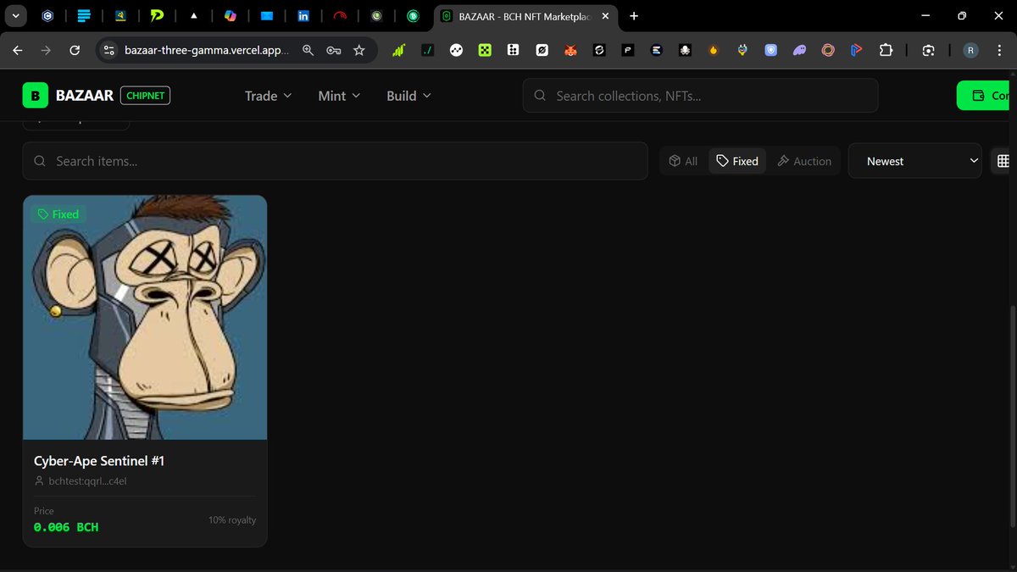This screenshot has height=572, width=1017.
Task: Open the blue shield extension
Action: point(770,51)
